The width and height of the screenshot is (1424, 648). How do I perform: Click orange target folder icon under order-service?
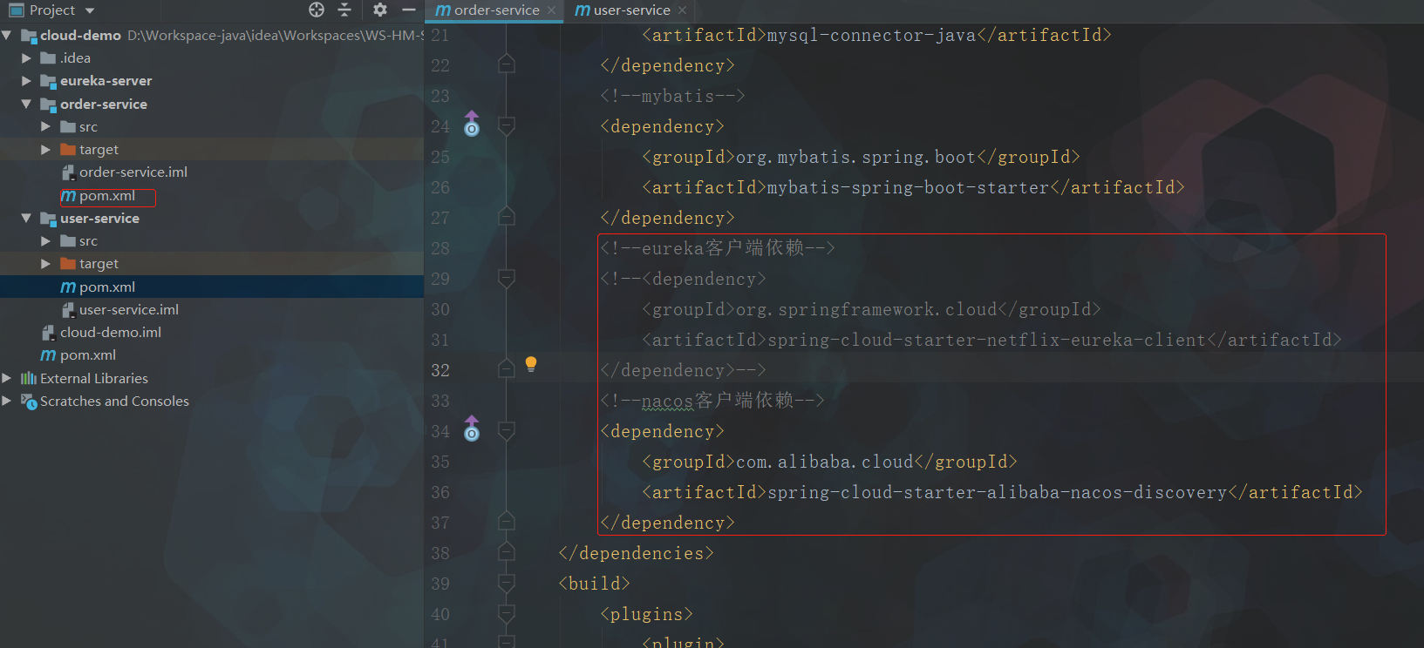67,150
